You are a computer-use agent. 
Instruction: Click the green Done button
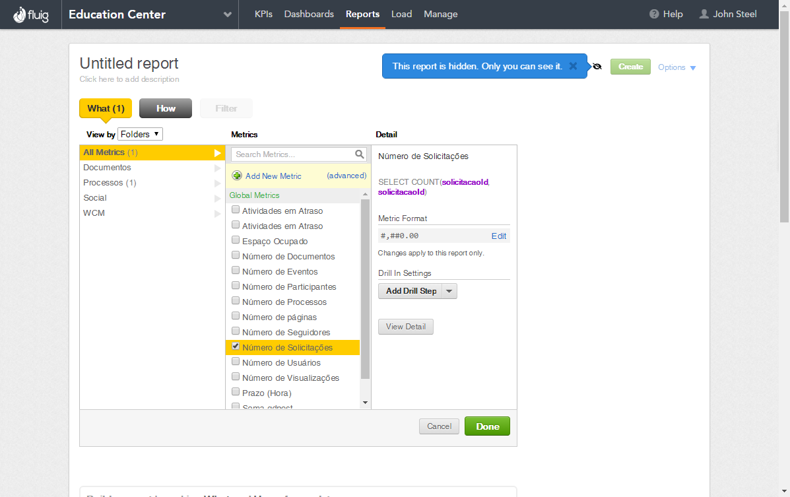tap(487, 426)
